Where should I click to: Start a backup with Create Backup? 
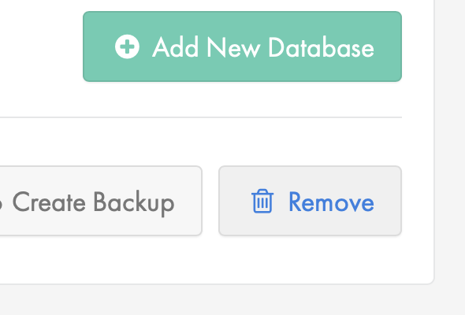(101, 201)
